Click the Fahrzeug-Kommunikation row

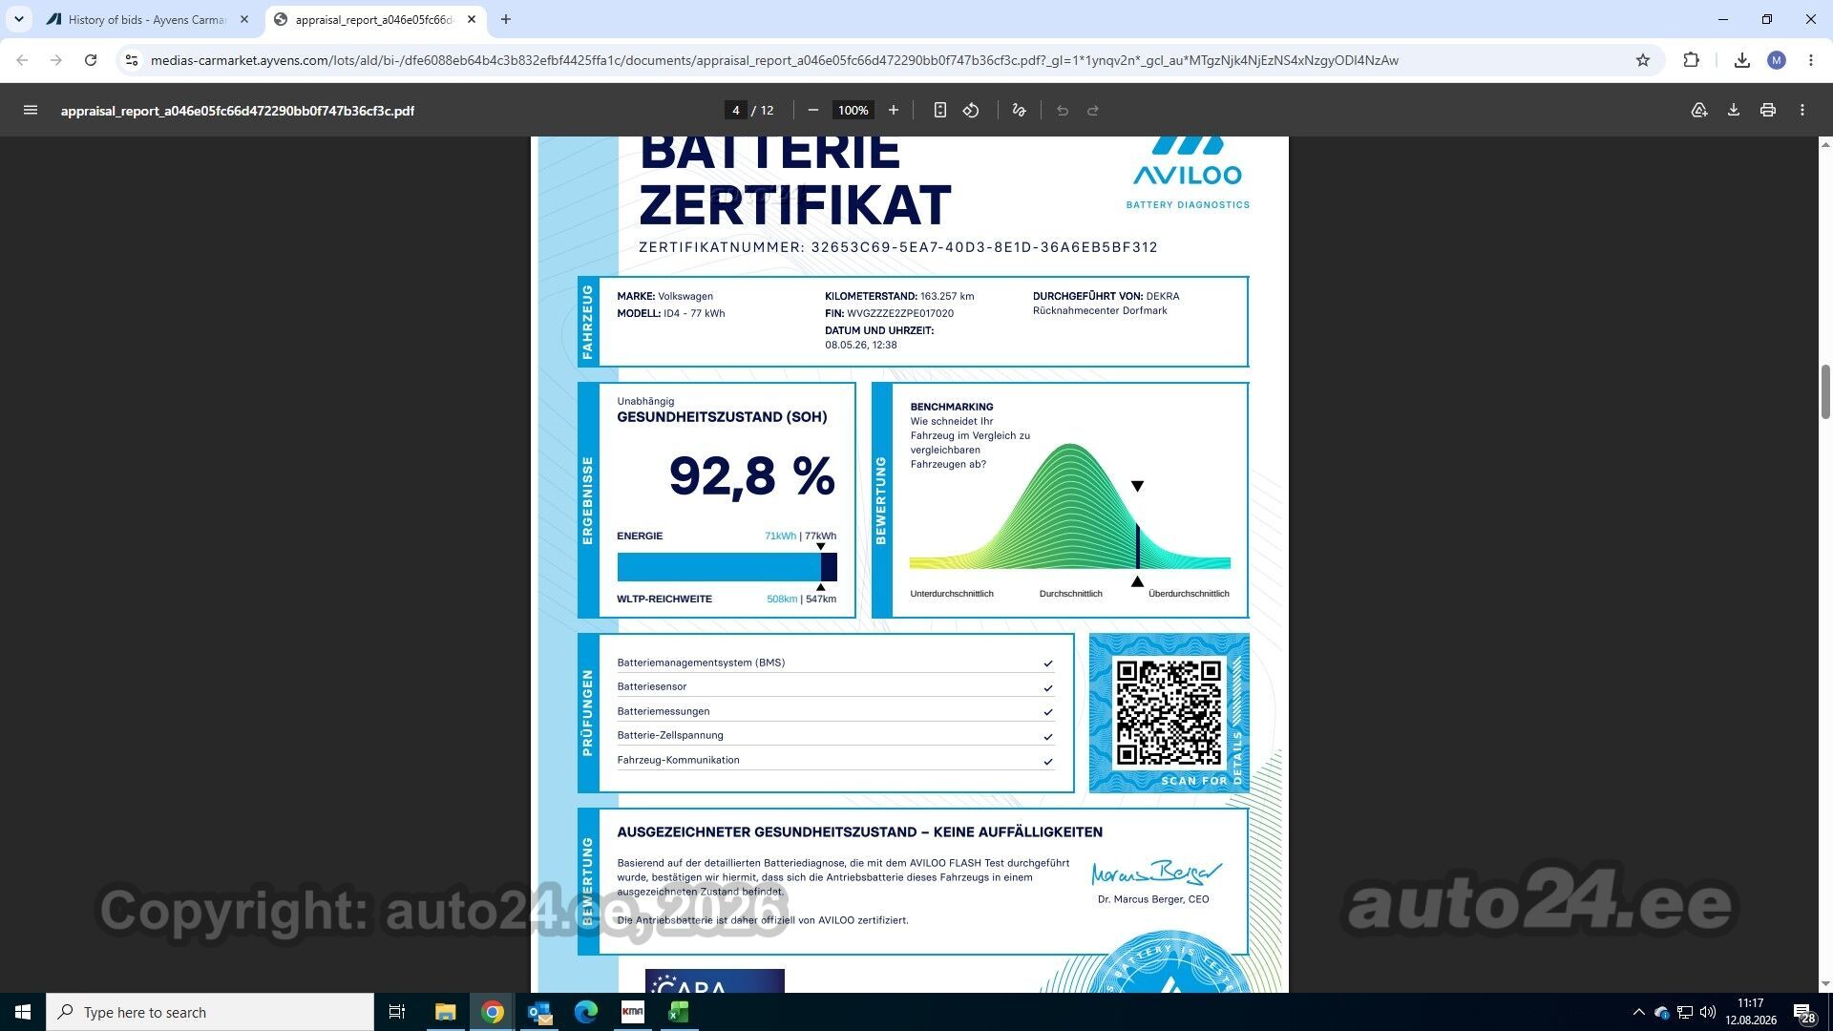(835, 760)
